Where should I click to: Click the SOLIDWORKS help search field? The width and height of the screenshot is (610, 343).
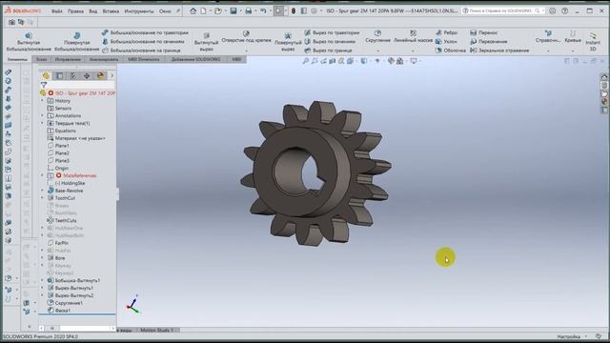(502, 10)
